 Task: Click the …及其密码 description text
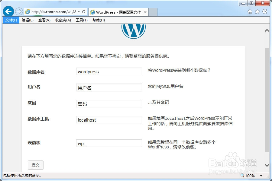158,102
